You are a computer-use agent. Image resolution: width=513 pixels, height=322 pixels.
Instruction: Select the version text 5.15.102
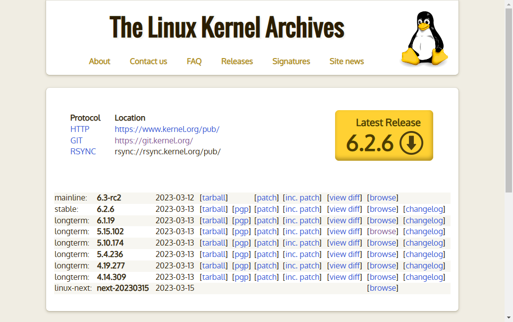[x=110, y=232]
